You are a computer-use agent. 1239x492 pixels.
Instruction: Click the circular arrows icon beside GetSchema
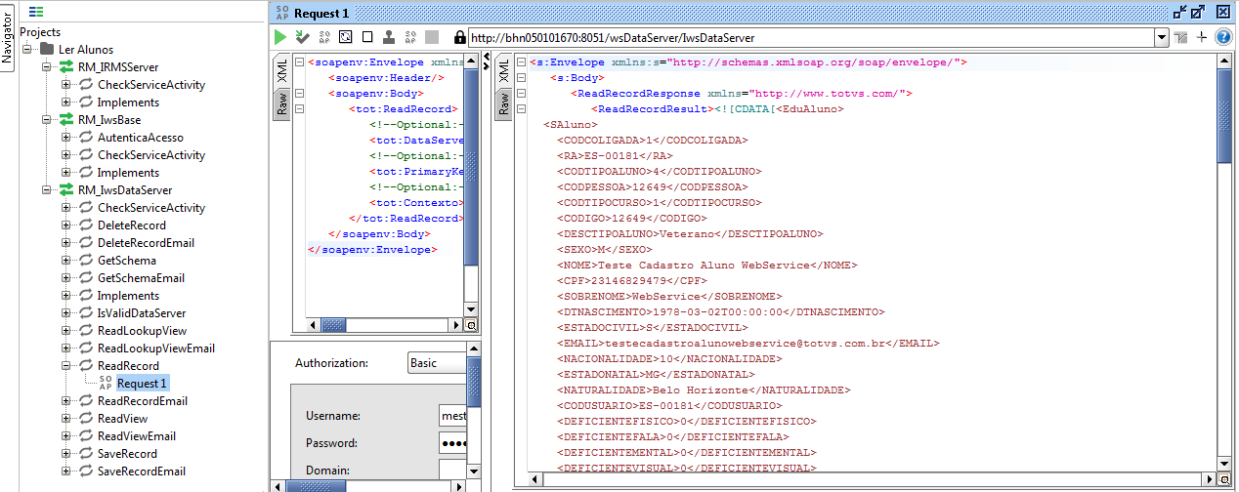coord(86,261)
